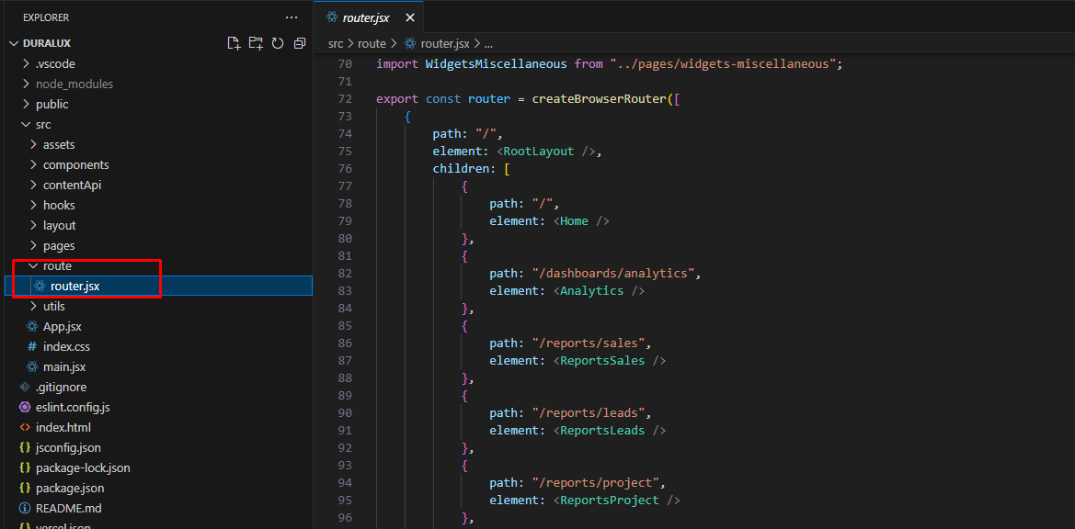This screenshot has height=529, width=1075.
Task: Select the router.jsx editor tab
Action: (x=369, y=17)
